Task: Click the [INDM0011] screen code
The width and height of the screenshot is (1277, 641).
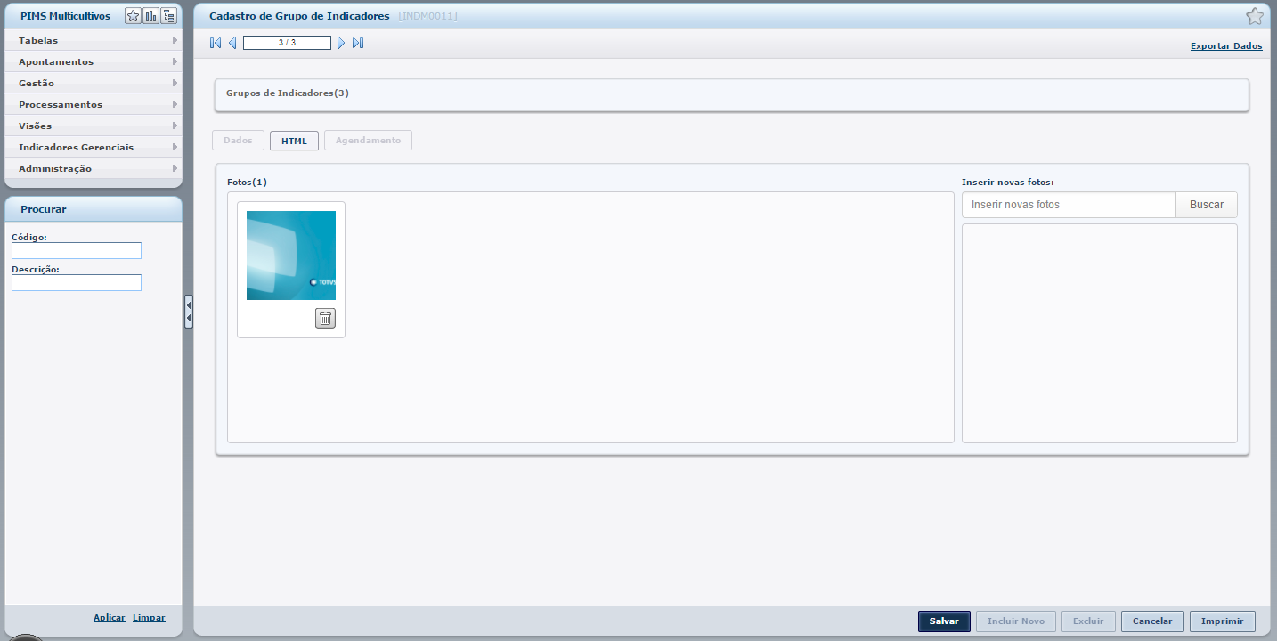Action: 428,16
